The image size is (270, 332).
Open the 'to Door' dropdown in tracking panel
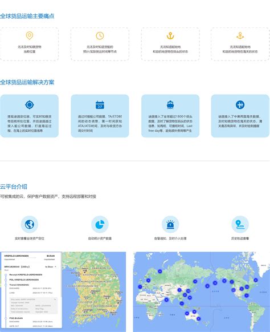tap(51, 267)
